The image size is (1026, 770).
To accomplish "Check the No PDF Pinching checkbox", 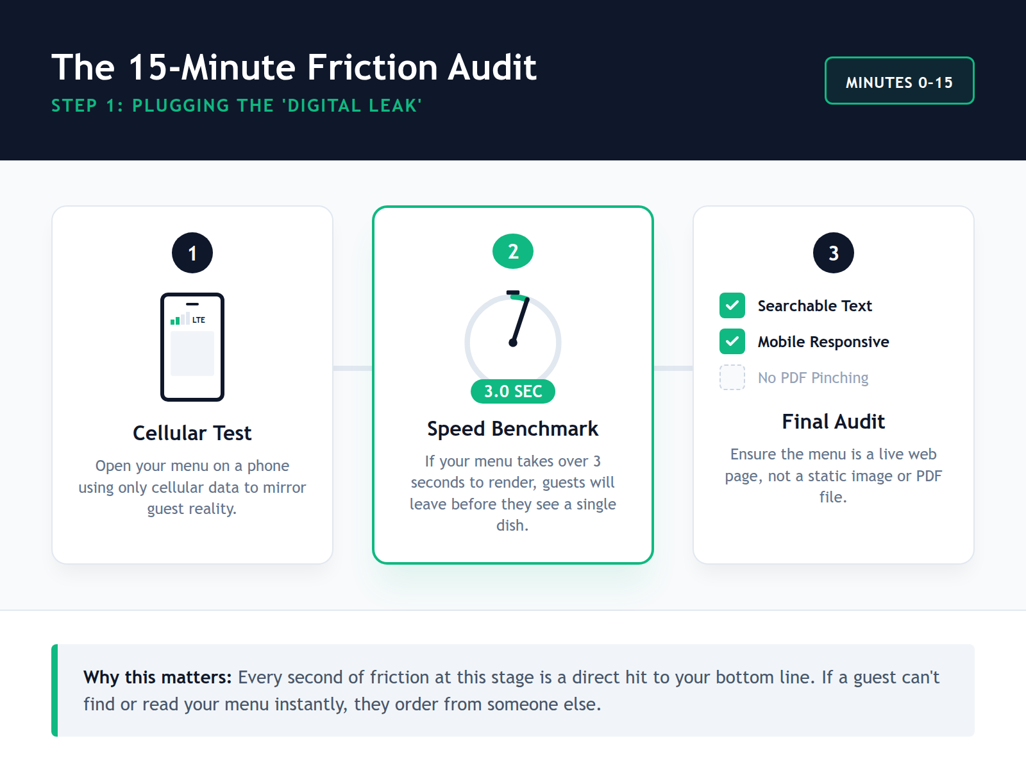I will [732, 377].
